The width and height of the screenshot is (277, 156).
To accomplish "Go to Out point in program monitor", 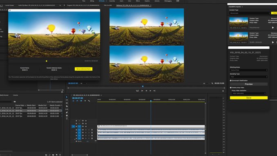I will [x=154, y=90].
